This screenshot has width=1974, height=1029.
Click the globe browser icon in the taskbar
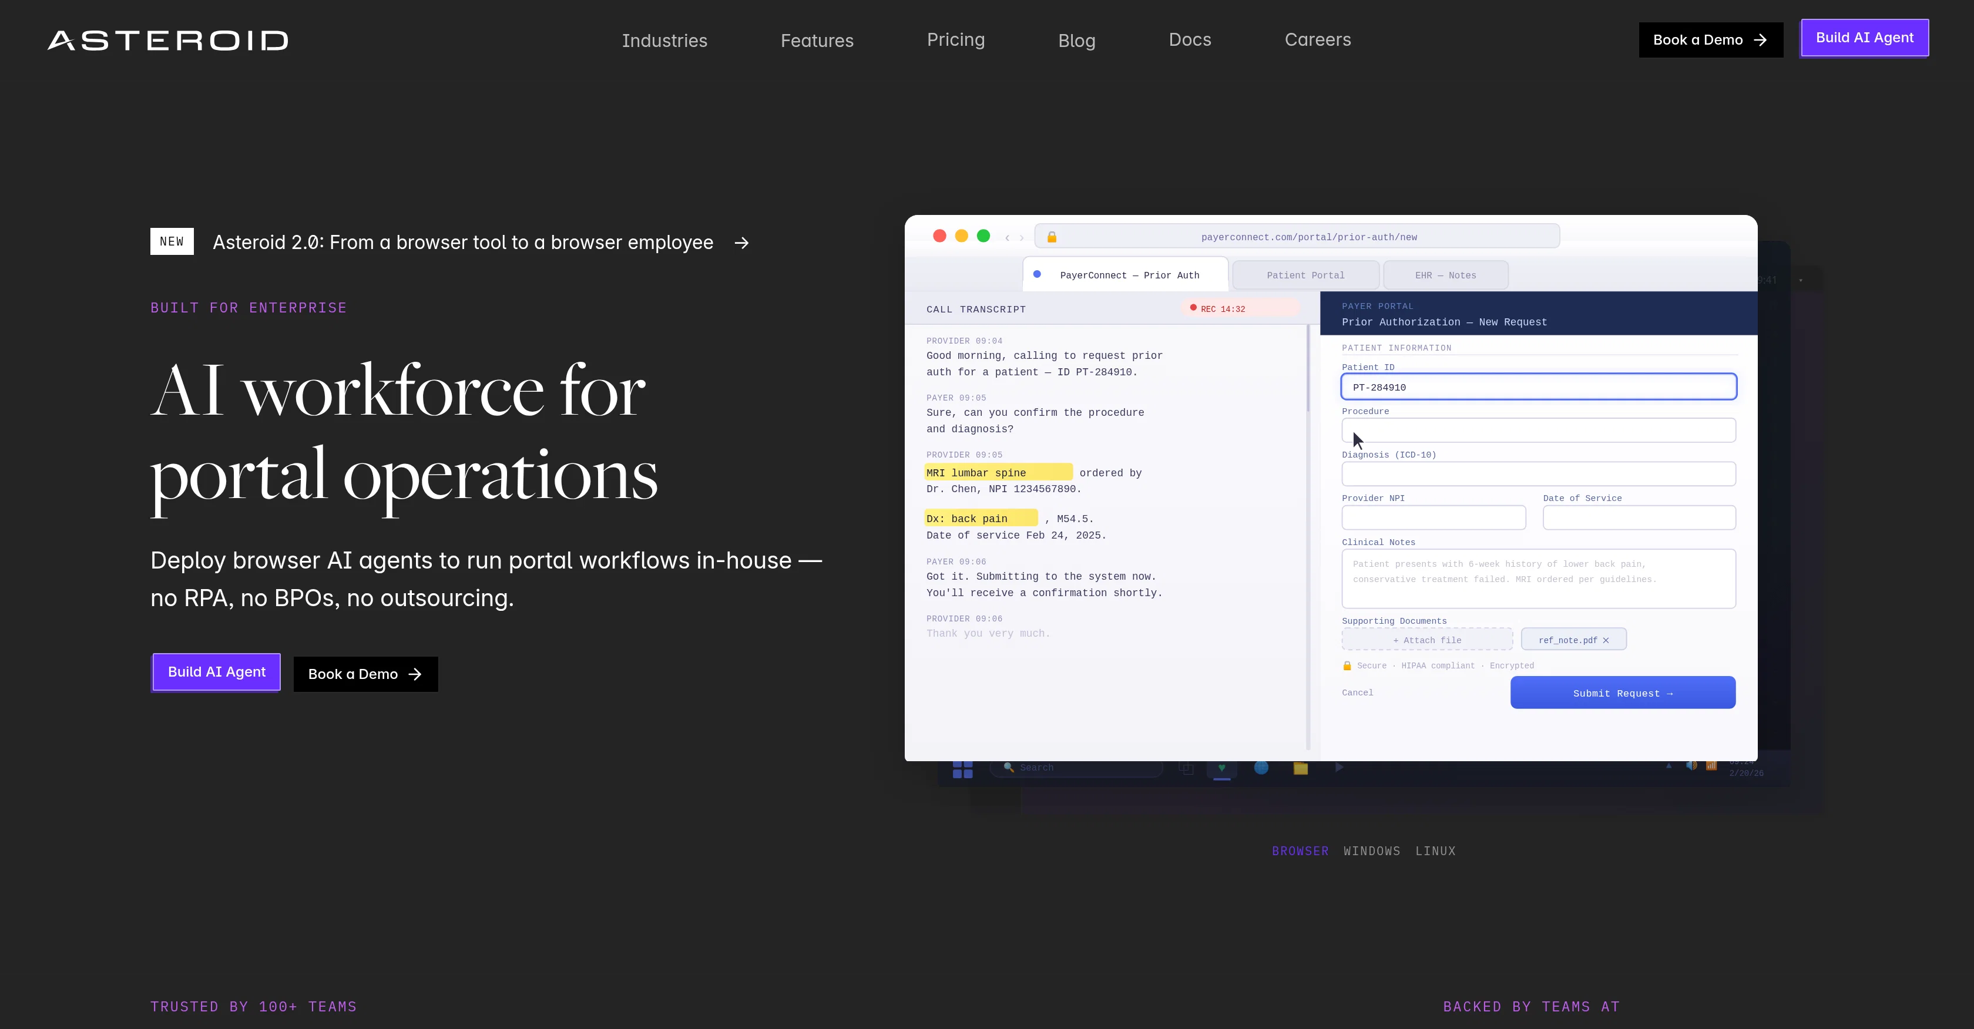tap(1261, 768)
